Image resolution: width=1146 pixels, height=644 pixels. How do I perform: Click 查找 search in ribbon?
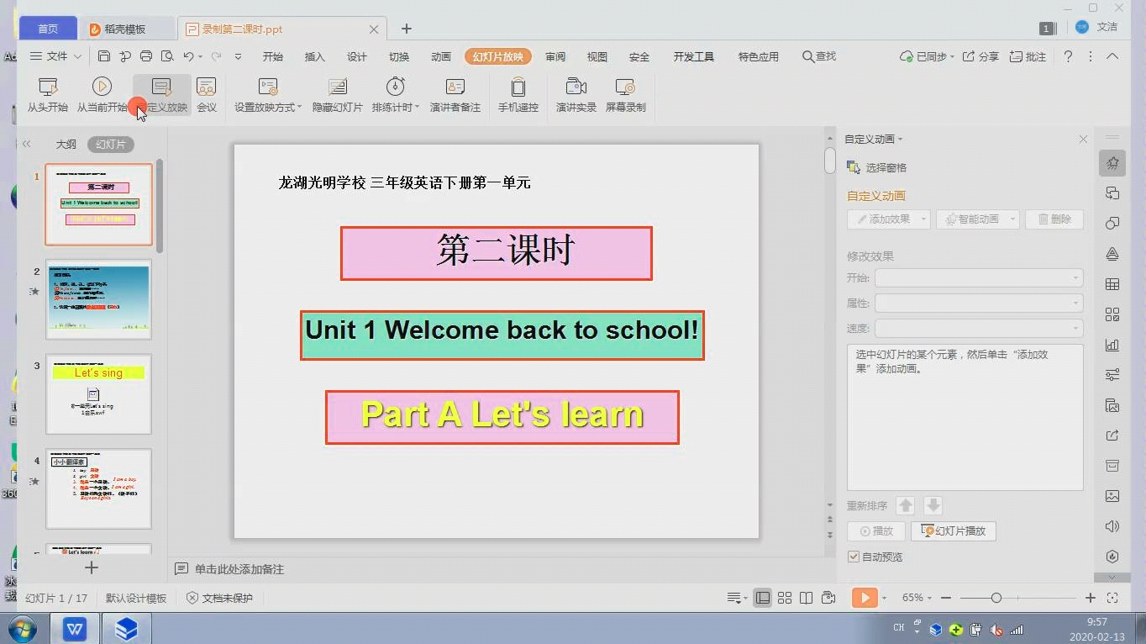(x=819, y=56)
